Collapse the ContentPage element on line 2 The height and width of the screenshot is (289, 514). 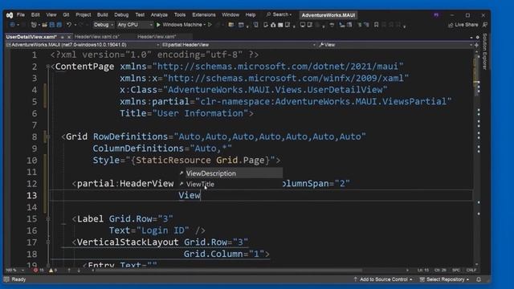(48, 67)
